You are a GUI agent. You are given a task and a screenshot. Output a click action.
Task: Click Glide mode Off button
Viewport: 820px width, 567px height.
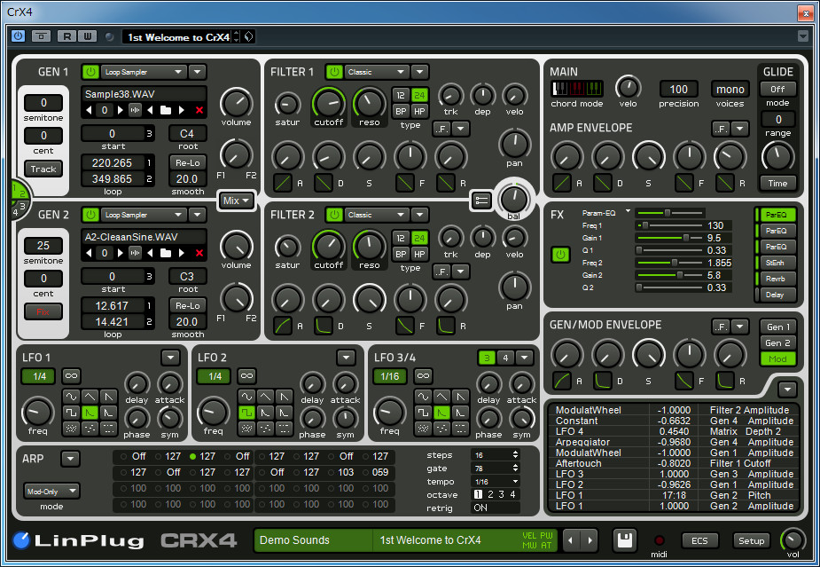tap(777, 89)
